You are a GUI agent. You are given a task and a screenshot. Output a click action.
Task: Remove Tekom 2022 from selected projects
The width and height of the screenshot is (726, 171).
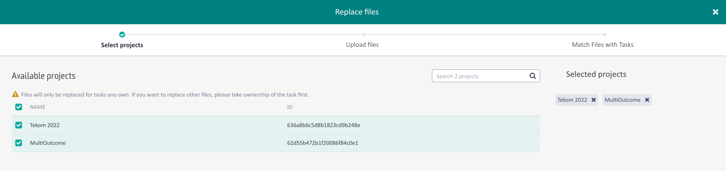pos(593,100)
